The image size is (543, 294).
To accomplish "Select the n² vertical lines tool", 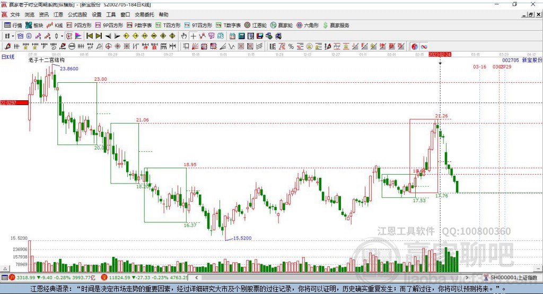I will [90, 47].
